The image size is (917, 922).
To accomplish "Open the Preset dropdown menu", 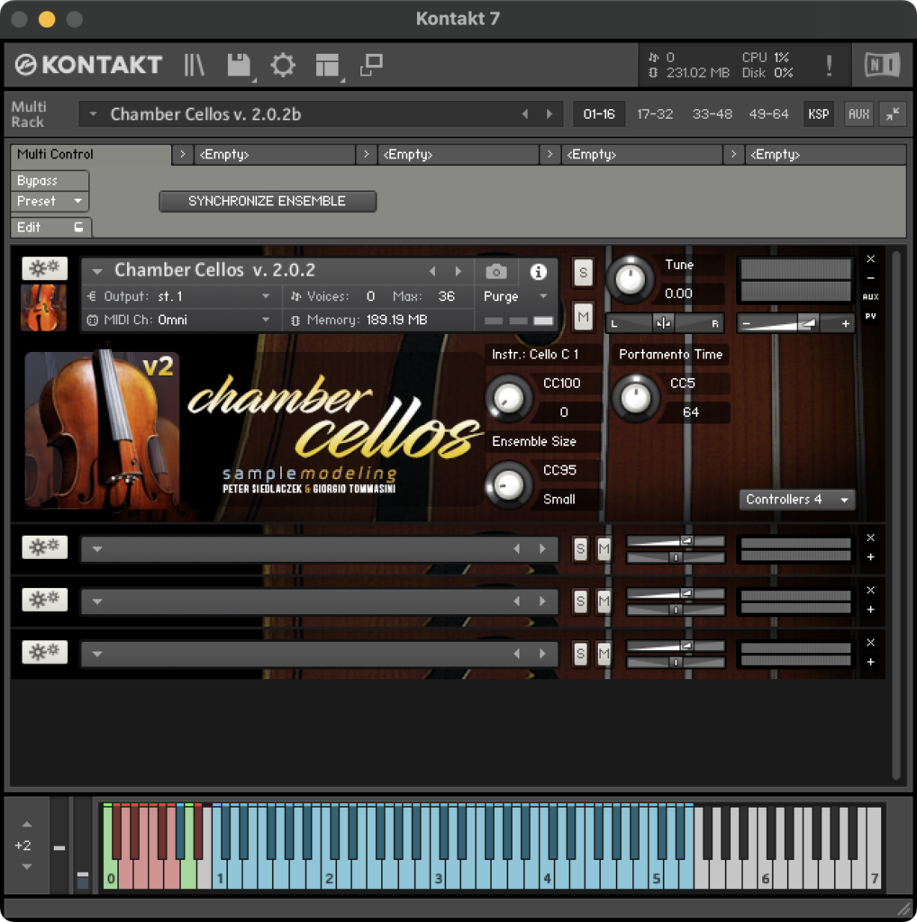I will (50, 201).
